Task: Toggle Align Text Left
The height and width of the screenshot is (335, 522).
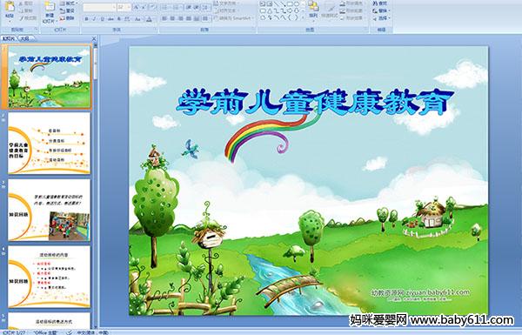Action: [x=164, y=18]
